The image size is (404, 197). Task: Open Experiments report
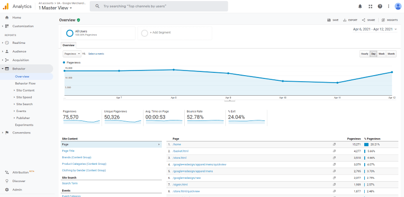coord(24,125)
